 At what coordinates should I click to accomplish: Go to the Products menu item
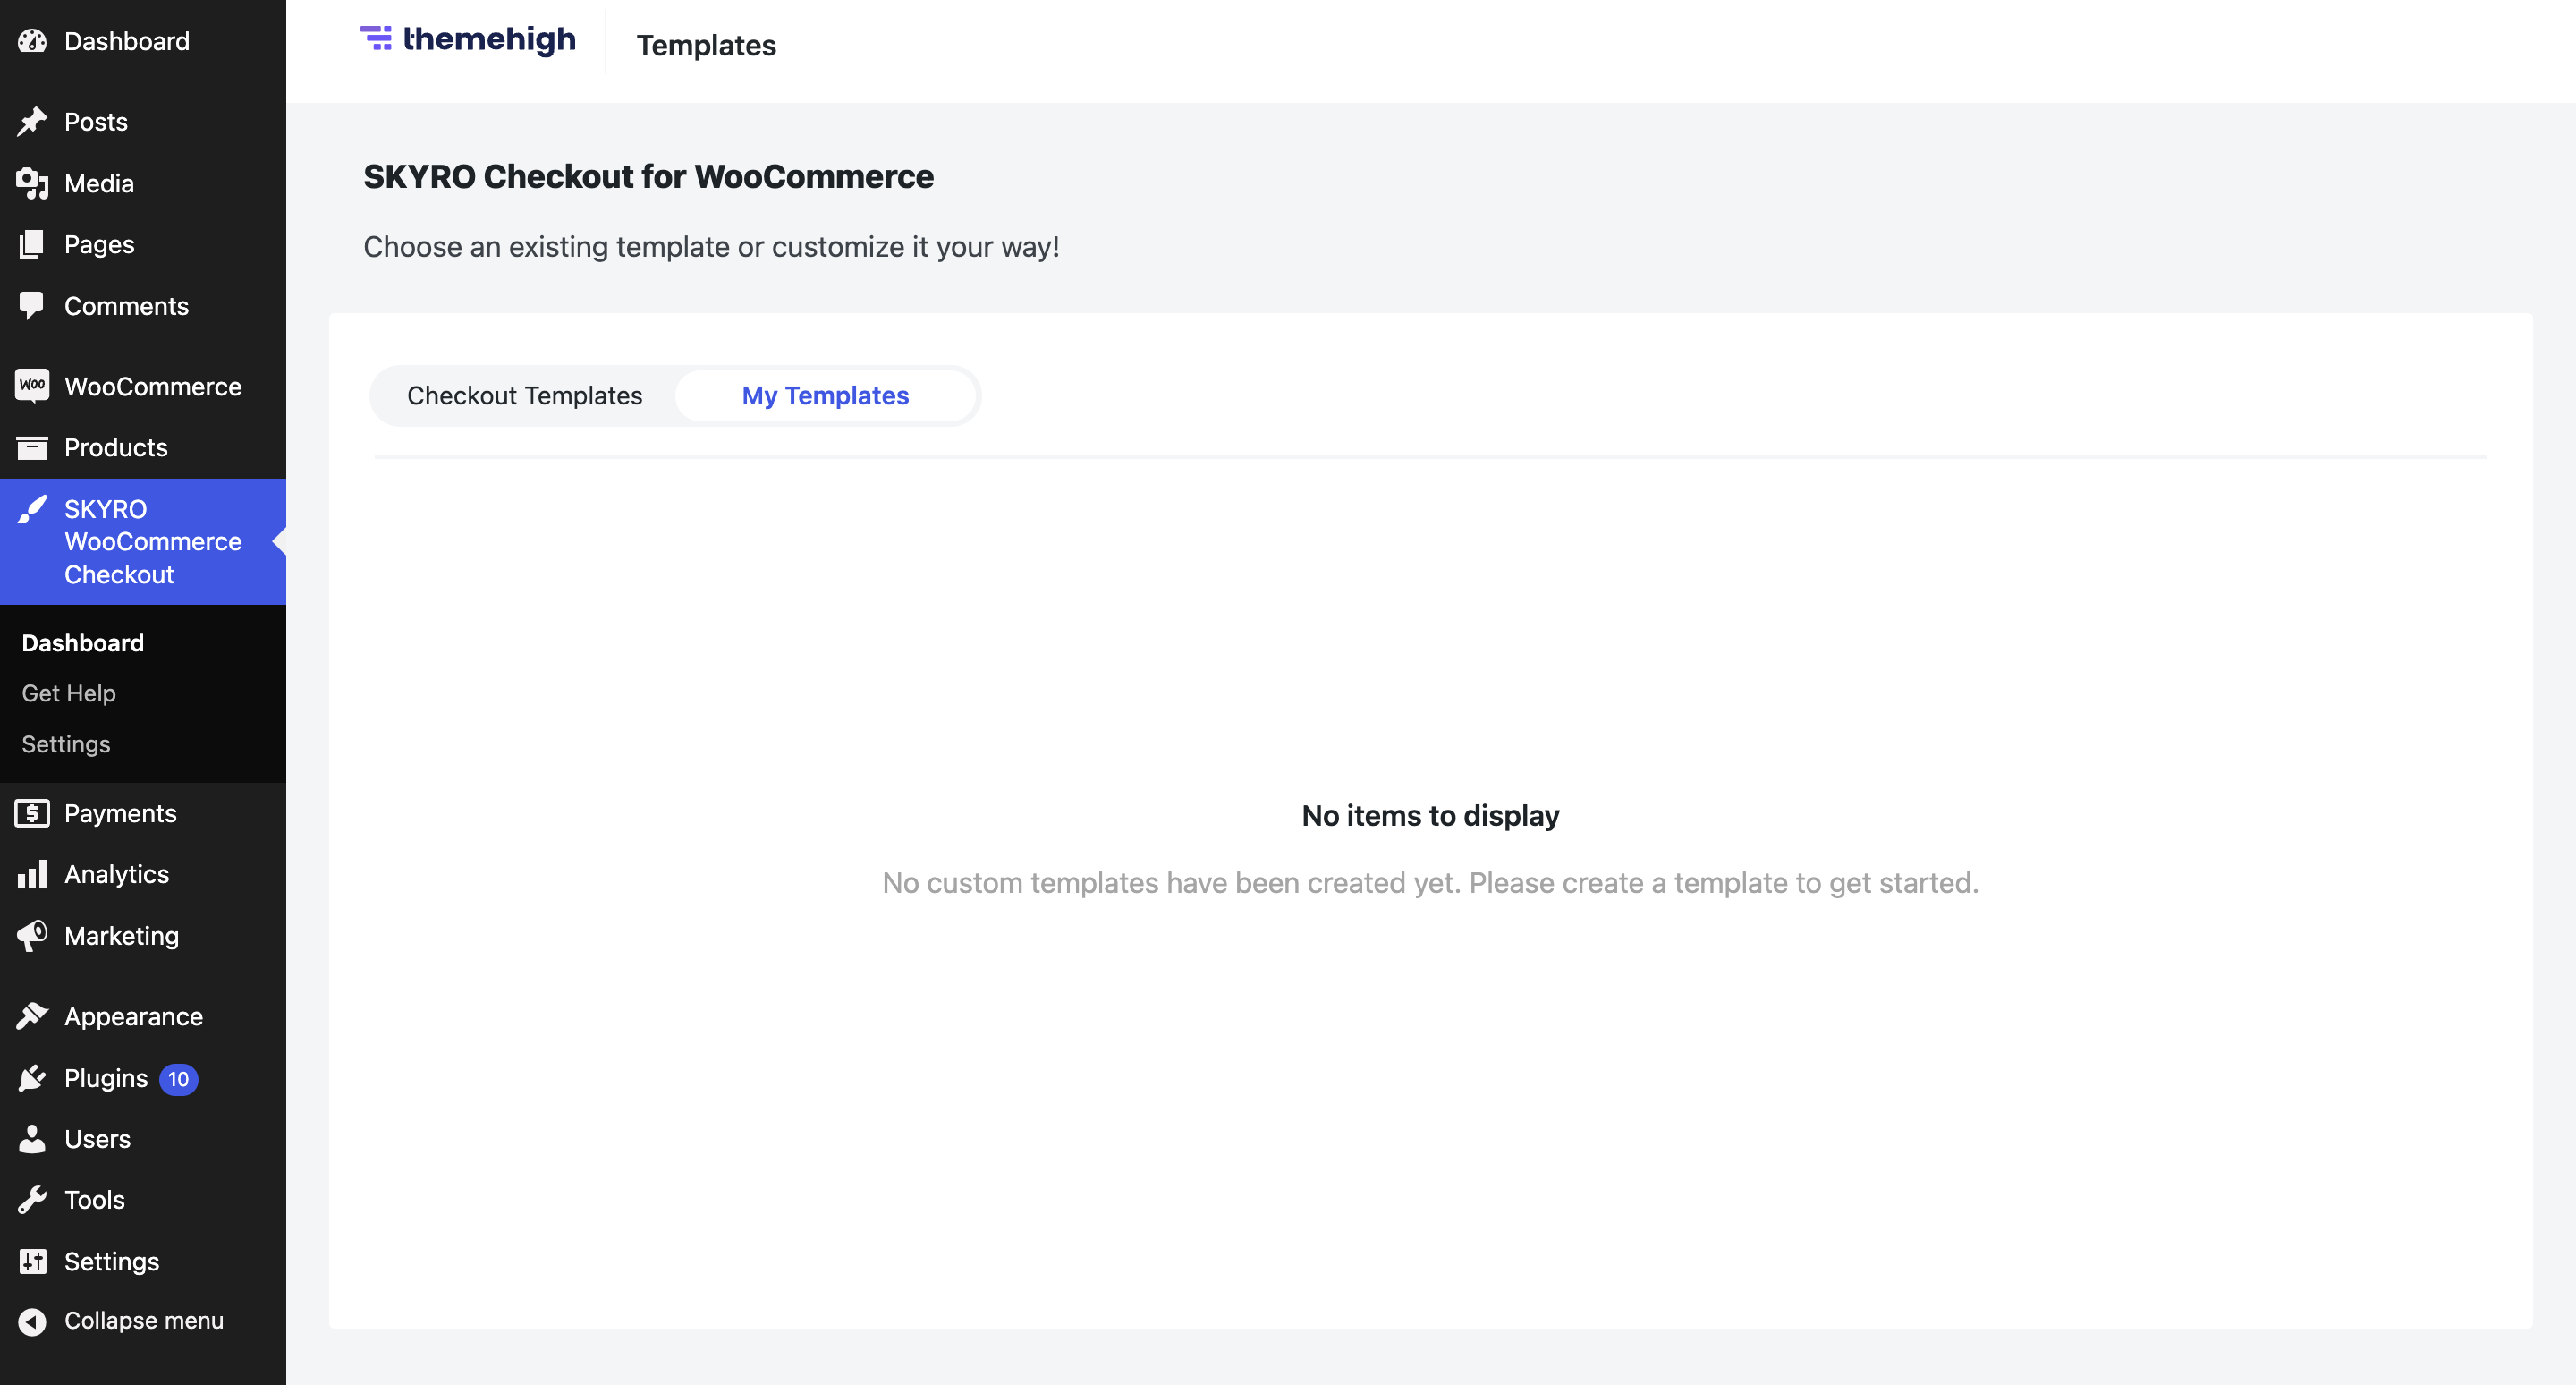[143, 447]
